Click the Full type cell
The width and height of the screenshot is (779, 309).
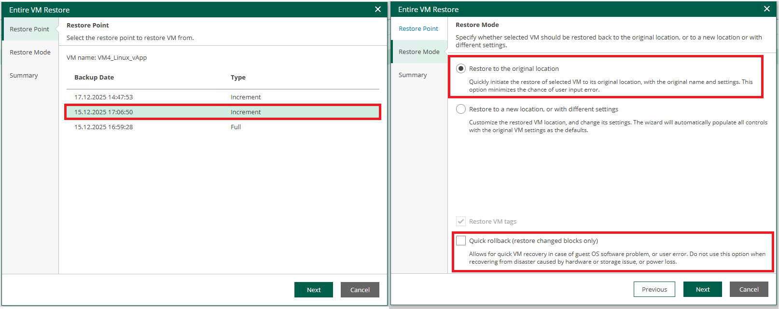[x=236, y=127]
